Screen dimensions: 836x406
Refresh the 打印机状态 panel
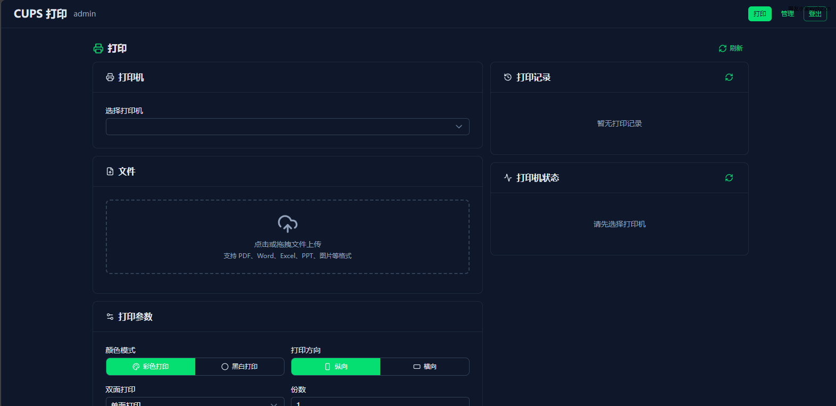click(729, 178)
